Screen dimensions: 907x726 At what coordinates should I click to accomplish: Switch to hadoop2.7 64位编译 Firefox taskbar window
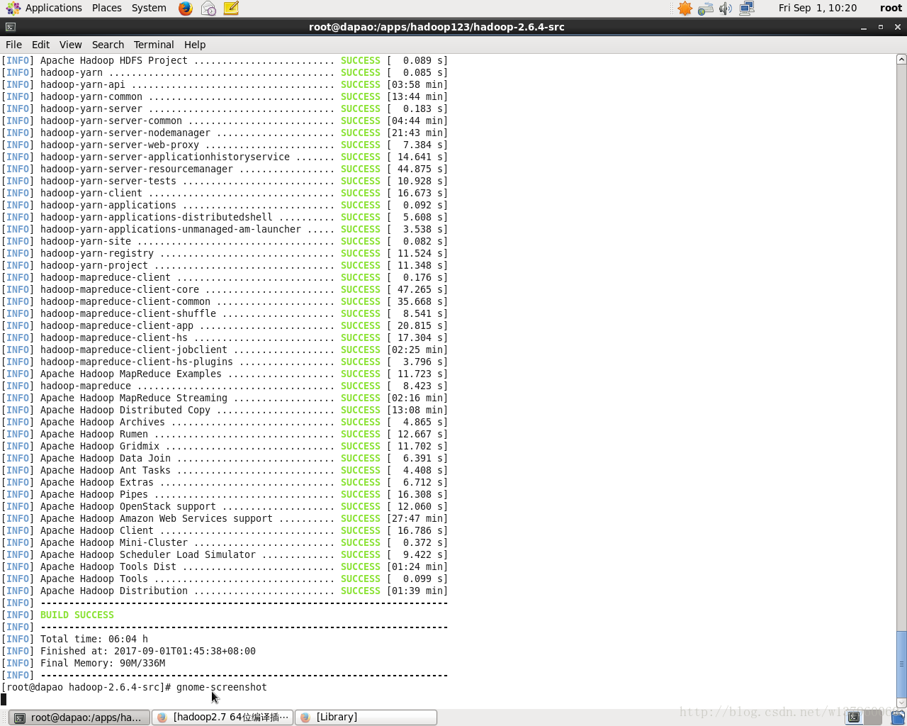[222, 717]
